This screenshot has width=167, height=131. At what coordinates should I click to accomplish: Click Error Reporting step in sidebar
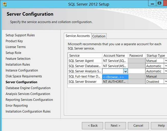click(17, 106)
